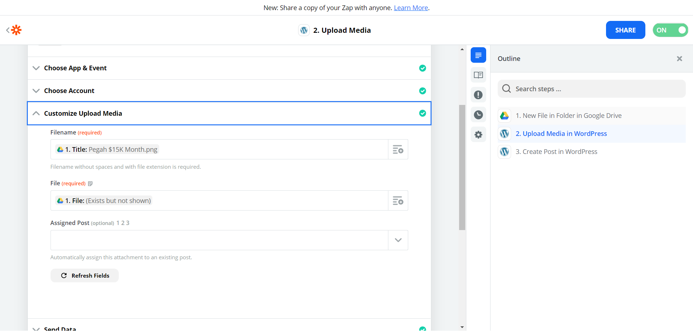This screenshot has width=693, height=331.
Task: Click WordPress icon for Create Post step
Action: [504, 152]
